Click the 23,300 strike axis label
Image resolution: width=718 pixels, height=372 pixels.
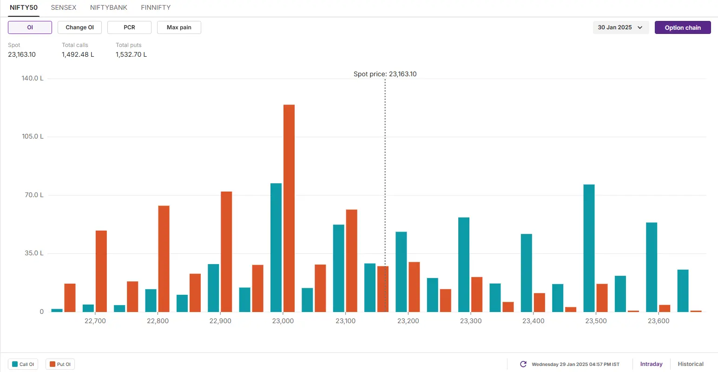[x=471, y=321]
